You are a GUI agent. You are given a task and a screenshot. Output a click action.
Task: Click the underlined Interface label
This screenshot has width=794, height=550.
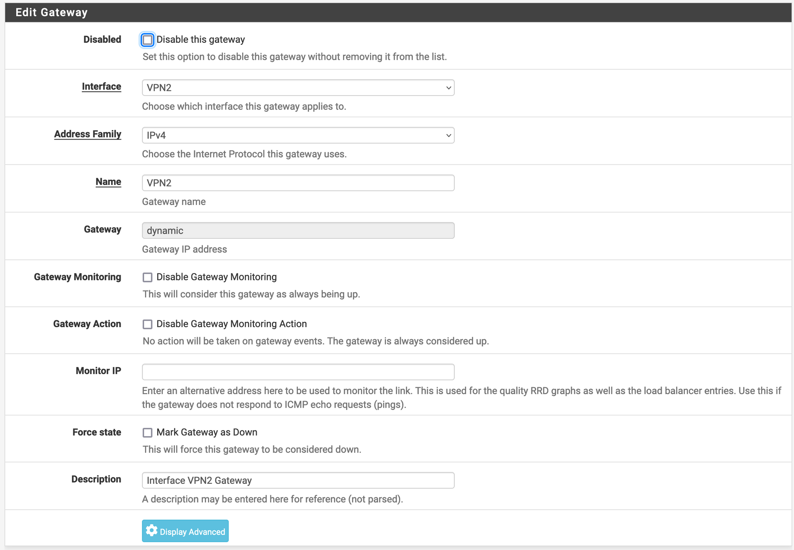coord(101,86)
